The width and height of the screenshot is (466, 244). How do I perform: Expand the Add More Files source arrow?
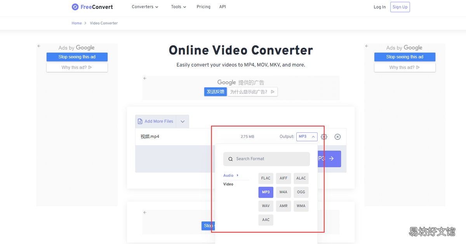[x=183, y=121]
